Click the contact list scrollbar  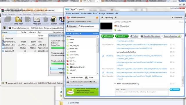coord(98,45)
